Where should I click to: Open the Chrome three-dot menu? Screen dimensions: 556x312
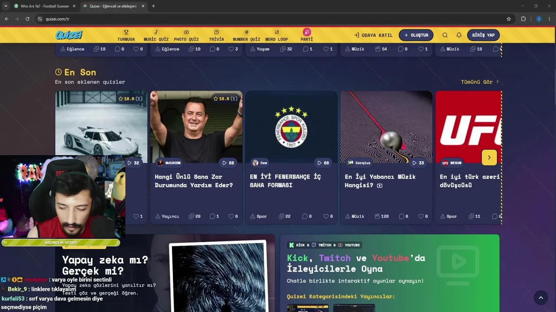(549, 19)
